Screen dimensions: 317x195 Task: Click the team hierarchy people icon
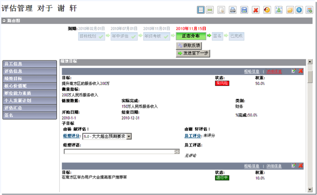click(278, 10)
